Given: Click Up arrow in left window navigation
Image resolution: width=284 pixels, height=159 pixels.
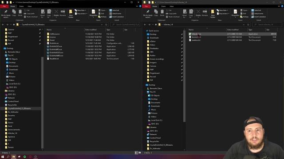Looking at the screenshot, I should click(14, 25).
